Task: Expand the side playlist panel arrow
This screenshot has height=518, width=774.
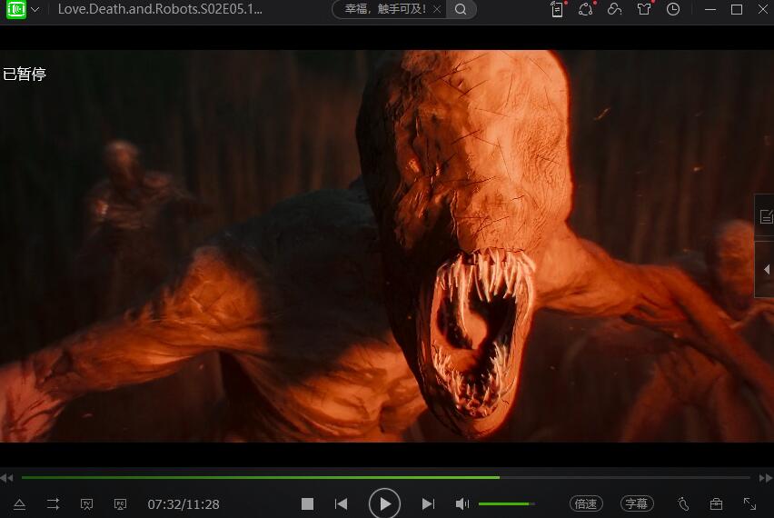Action: 765,270
